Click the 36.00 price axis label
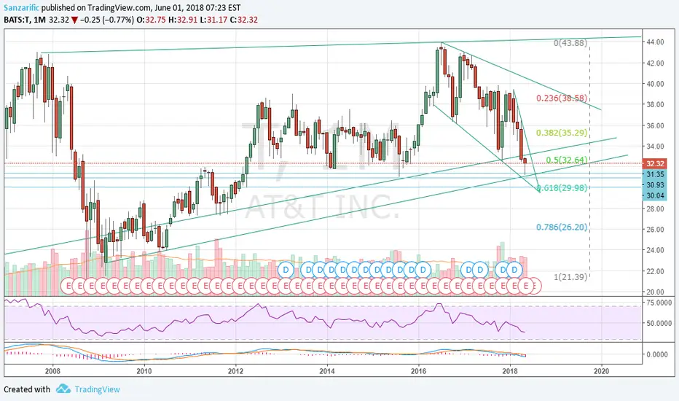 [655, 125]
